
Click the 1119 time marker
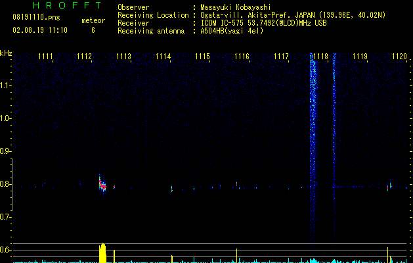[360, 57]
